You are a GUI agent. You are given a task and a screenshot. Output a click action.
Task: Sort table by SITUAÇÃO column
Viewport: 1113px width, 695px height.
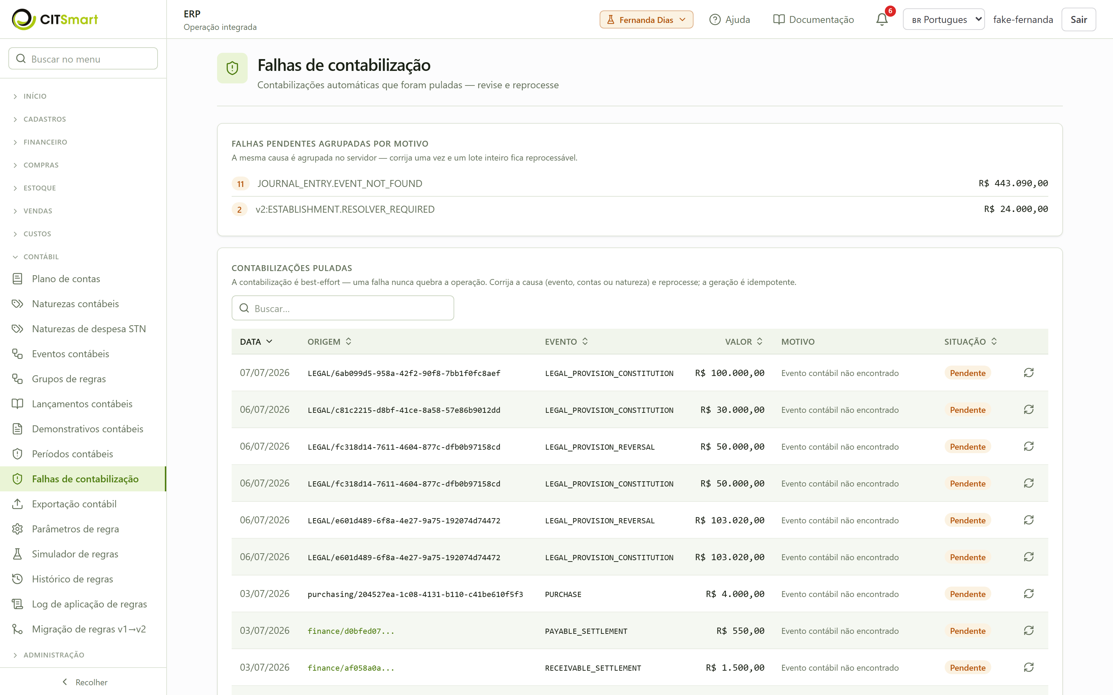970,342
